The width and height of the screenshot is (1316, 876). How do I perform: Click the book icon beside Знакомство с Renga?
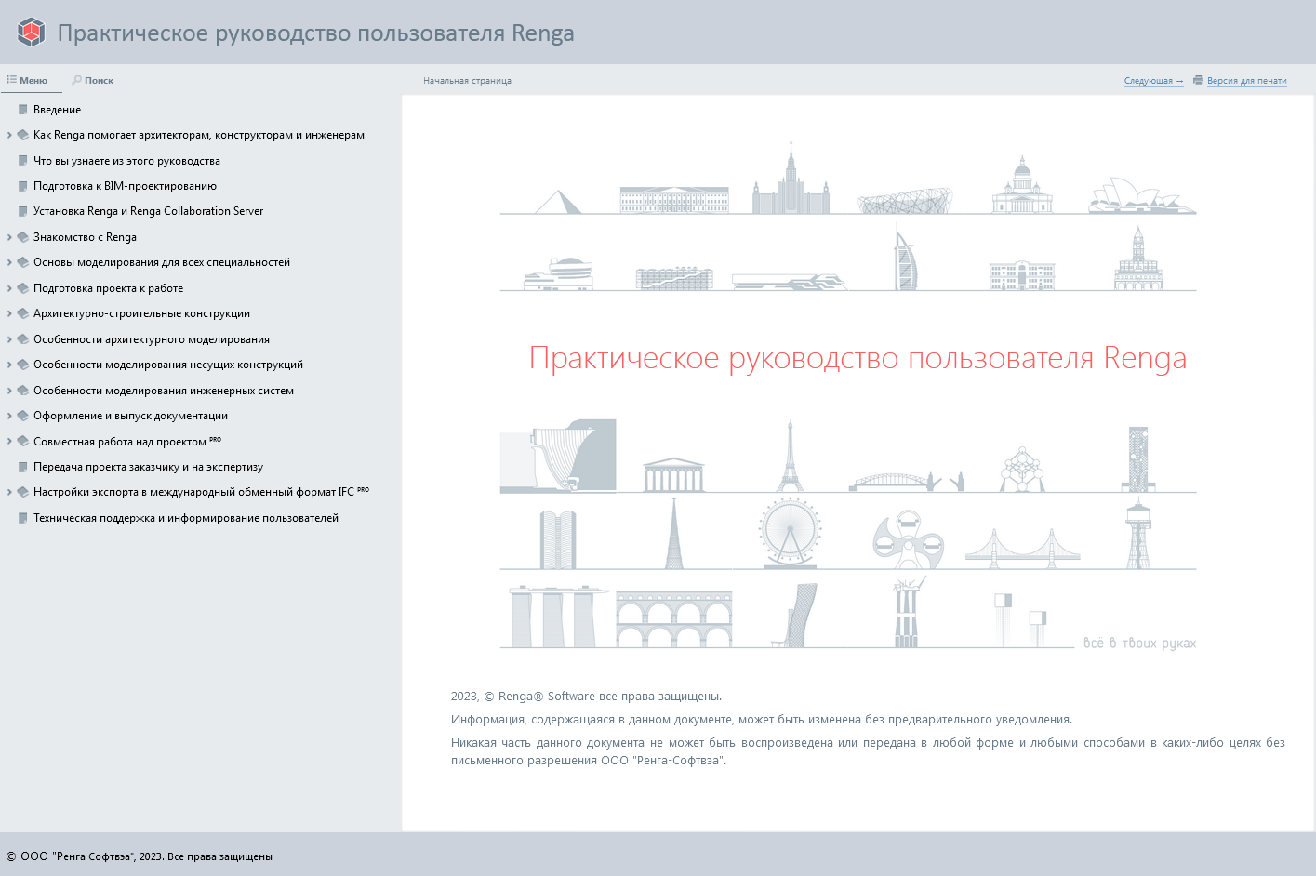23,237
